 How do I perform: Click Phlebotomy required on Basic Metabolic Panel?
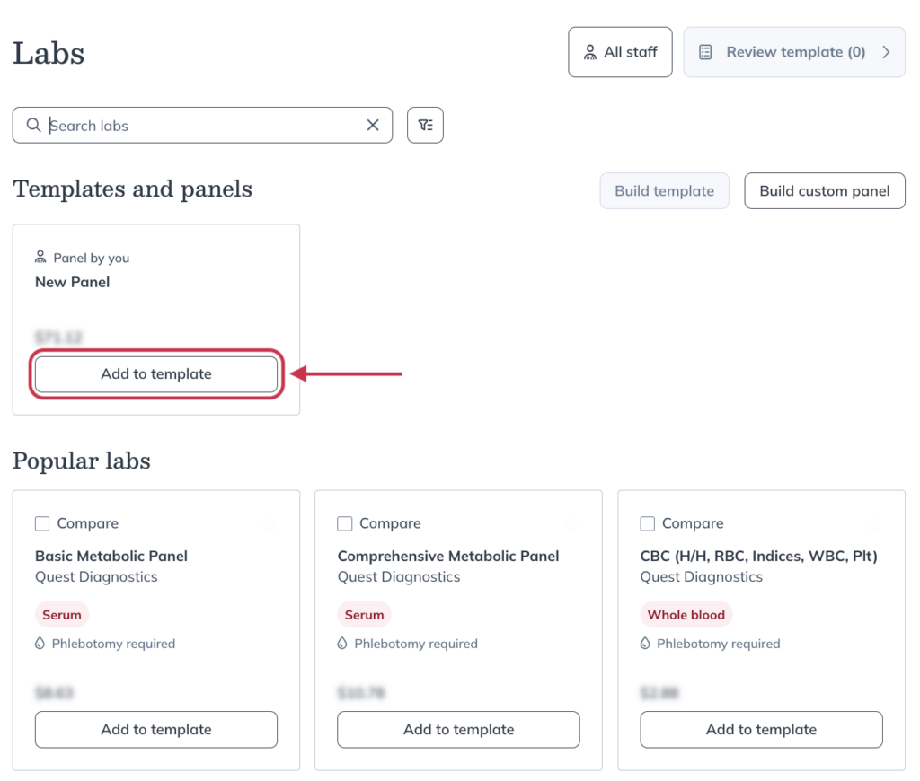click(x=113, y=644)
